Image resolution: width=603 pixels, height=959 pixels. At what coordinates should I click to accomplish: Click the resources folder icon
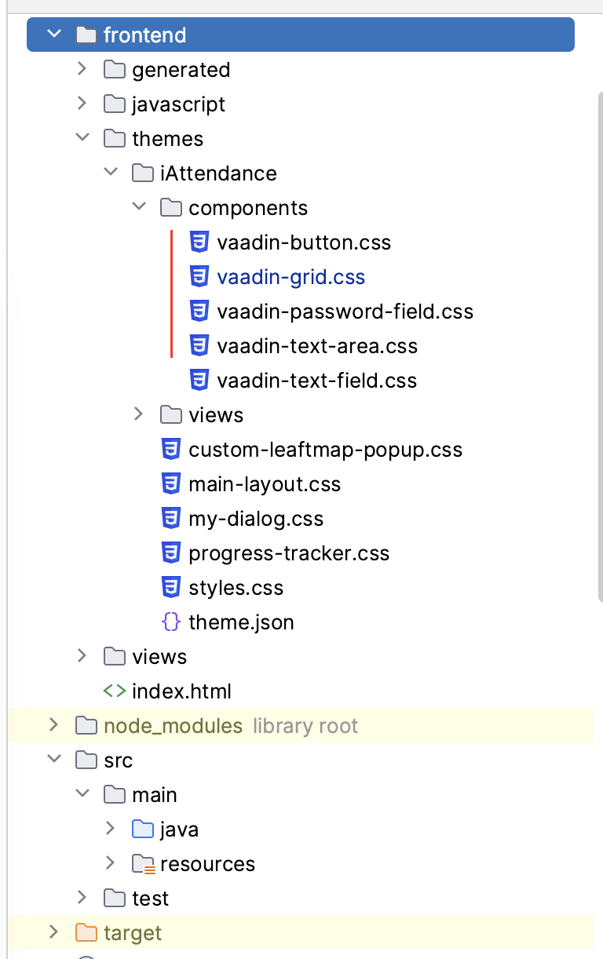pos(143,864)
